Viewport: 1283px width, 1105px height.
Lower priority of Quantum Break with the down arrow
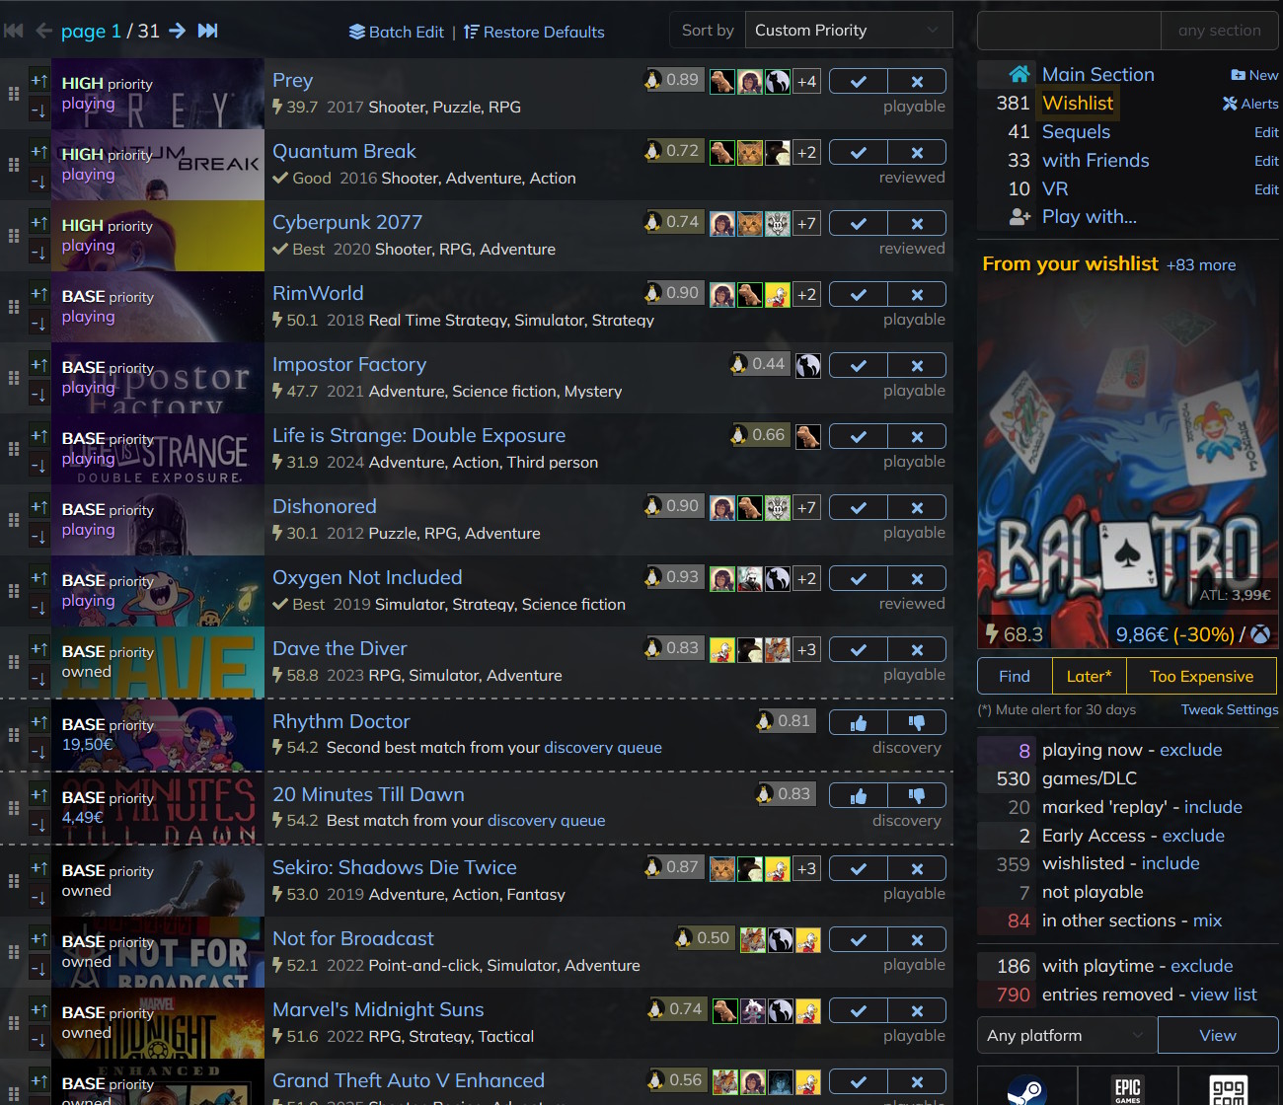click(38, 182)
